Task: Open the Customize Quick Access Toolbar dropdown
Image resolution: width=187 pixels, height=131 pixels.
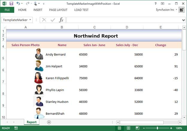Action: tap(44, 4)
